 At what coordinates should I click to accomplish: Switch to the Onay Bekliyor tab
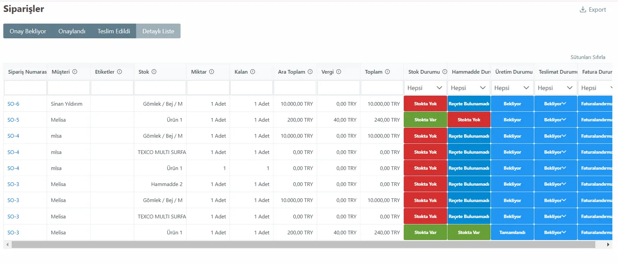pos(28,31)
